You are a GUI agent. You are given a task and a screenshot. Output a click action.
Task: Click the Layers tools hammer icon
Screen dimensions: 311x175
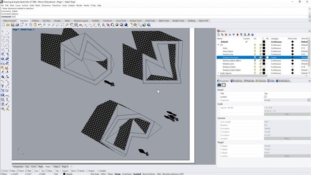(249, 35)
